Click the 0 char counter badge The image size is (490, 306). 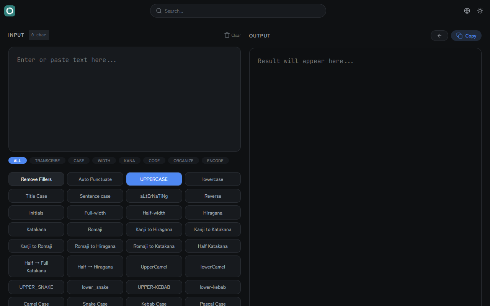pyautogui.click(x=39, y=35)
